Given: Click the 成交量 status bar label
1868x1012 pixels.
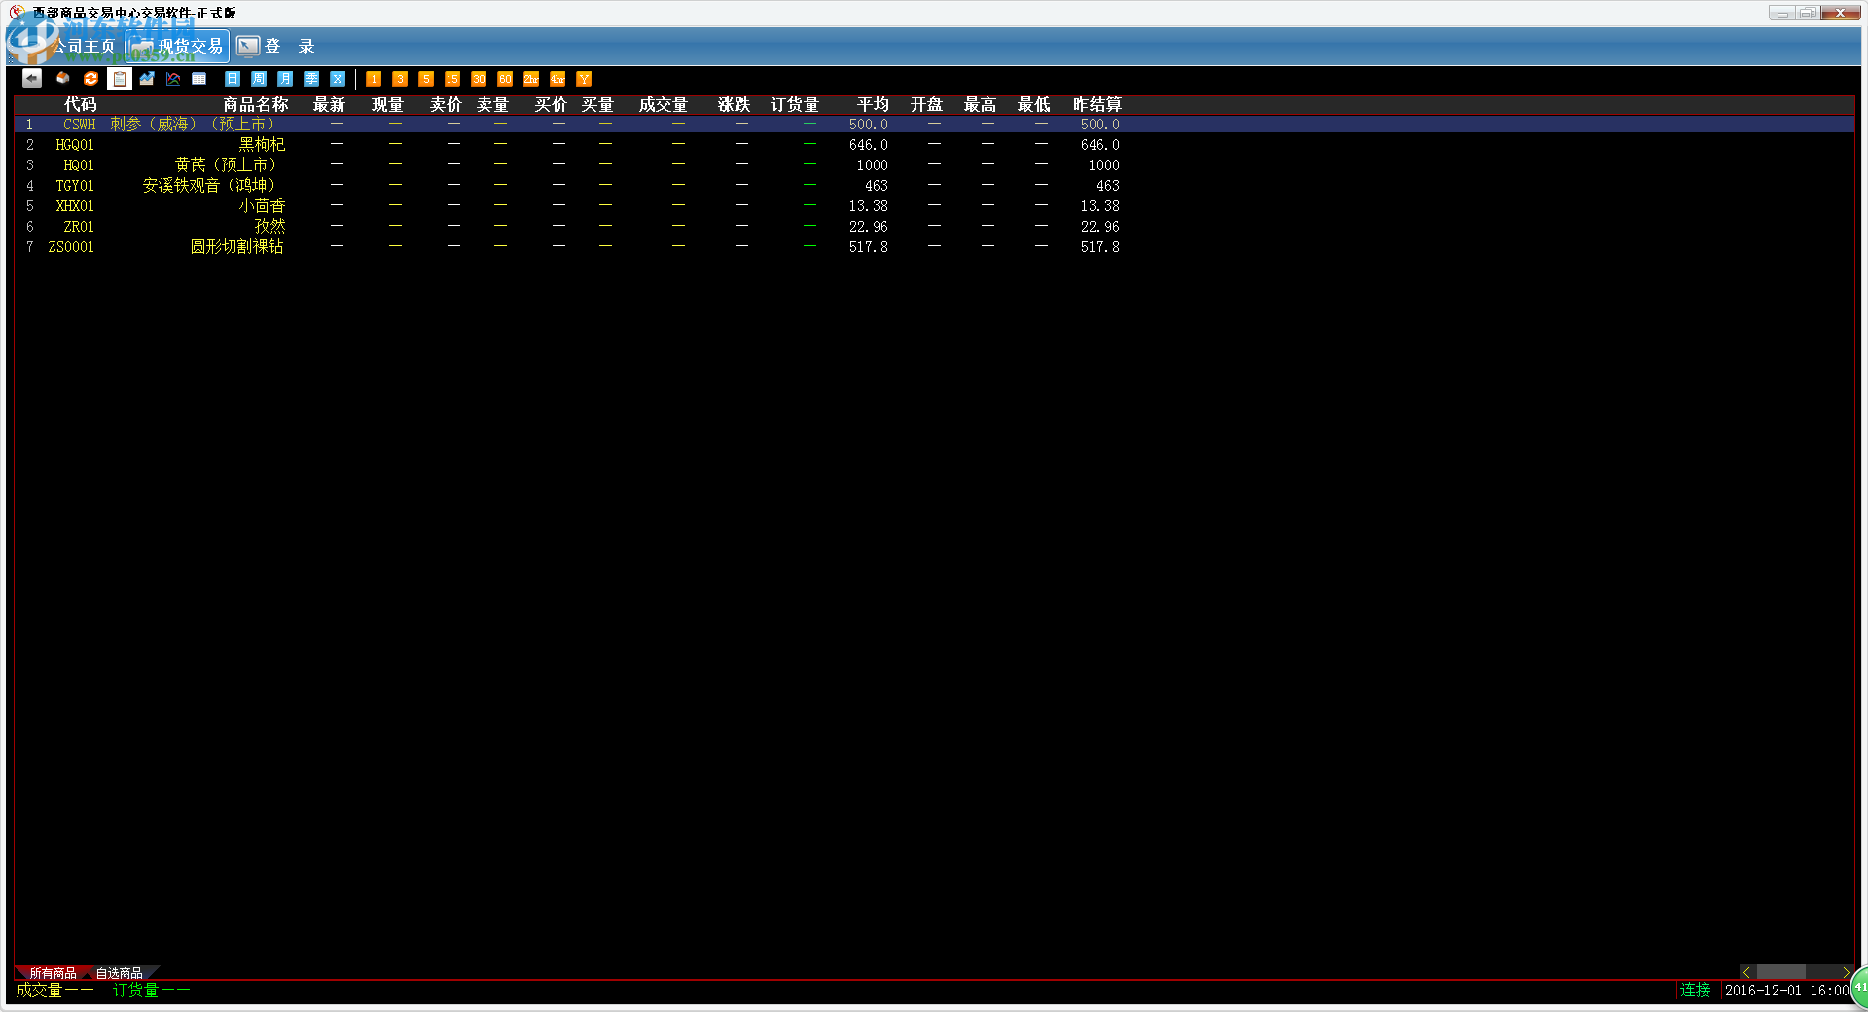Looking at the screenshot, I should (39, 990).
